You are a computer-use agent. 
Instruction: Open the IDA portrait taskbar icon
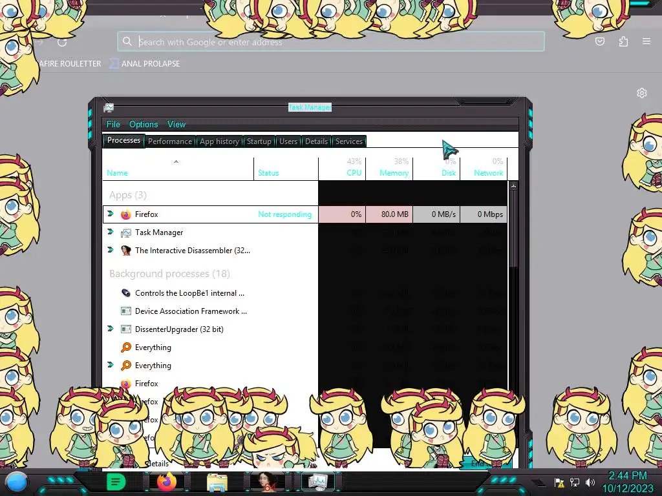[268, 482]
